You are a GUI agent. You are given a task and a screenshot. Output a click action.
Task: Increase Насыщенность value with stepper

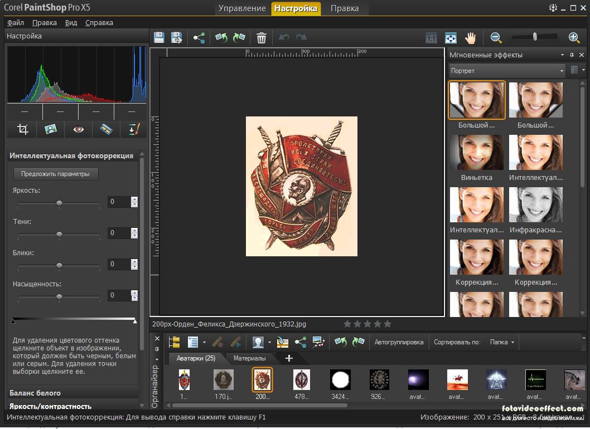(x=134, y=292)
